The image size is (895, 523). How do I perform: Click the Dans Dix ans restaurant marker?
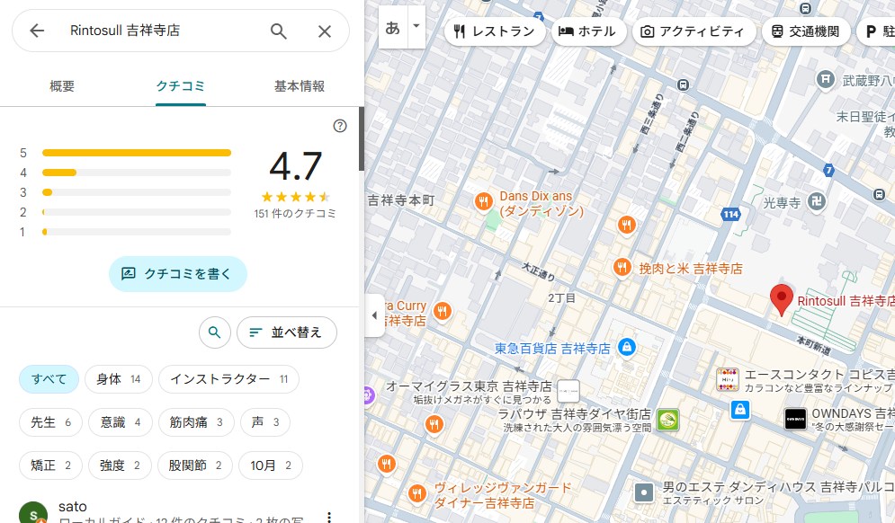[484, 199]
